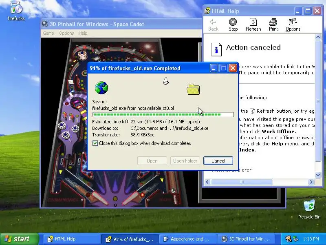
Task: Click the HTML Help title bar icon
Action: [207, 11]
